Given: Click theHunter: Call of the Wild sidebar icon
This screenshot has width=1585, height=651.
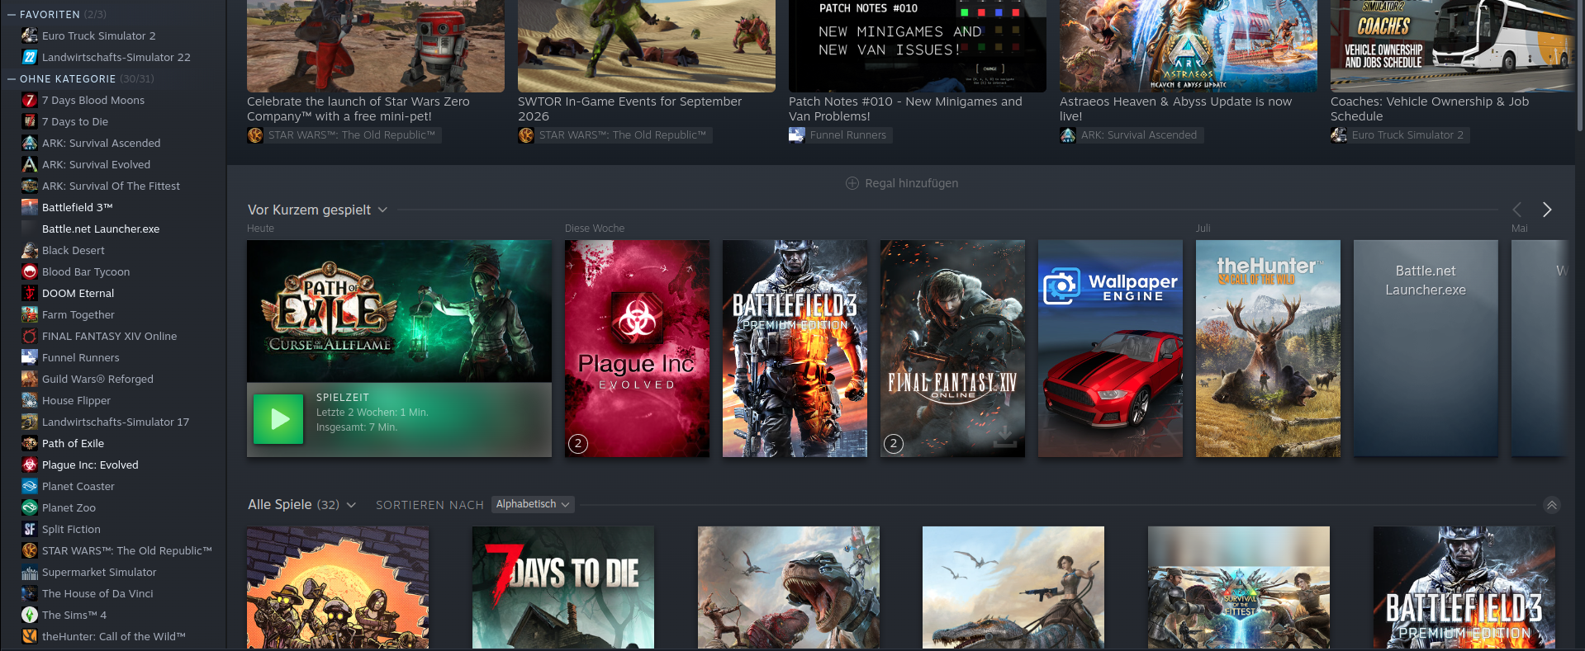Looking at the screenshot, I should tap(30, 636).
